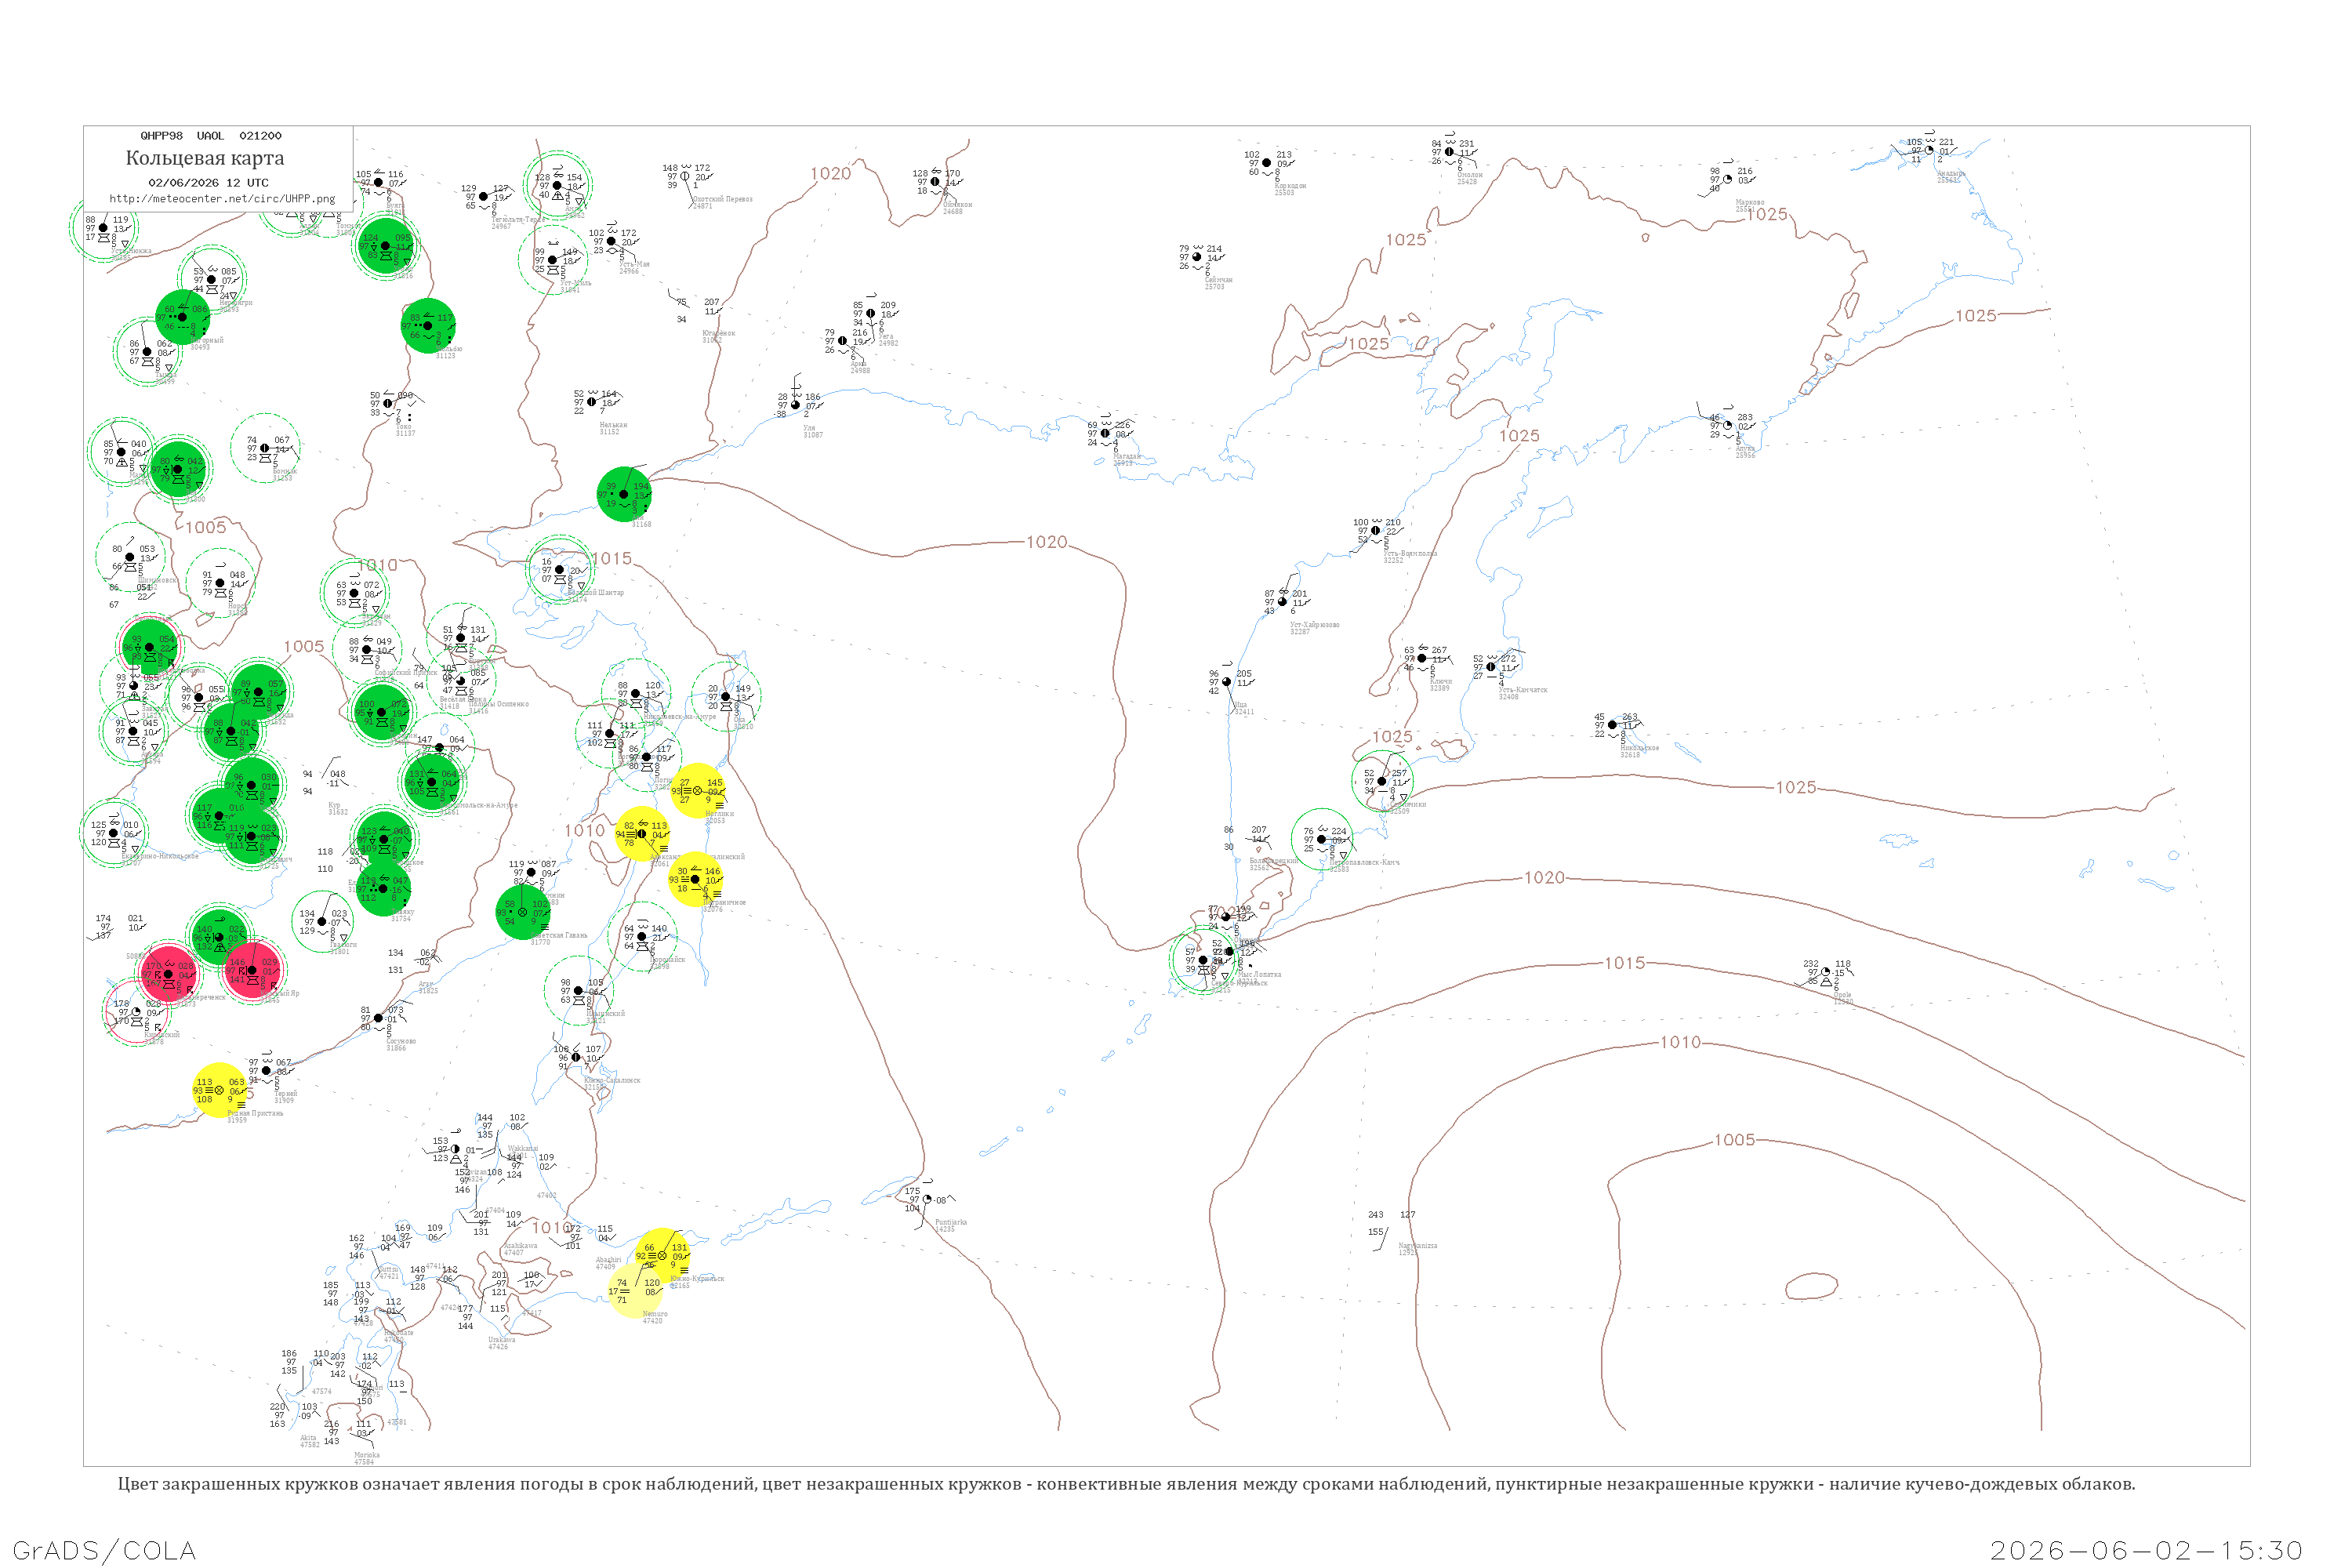Click the 1005 isobar label in southeast low
Image resolution: width=2352 pixels, height=1568 pixels.
coord(1734,1140)
